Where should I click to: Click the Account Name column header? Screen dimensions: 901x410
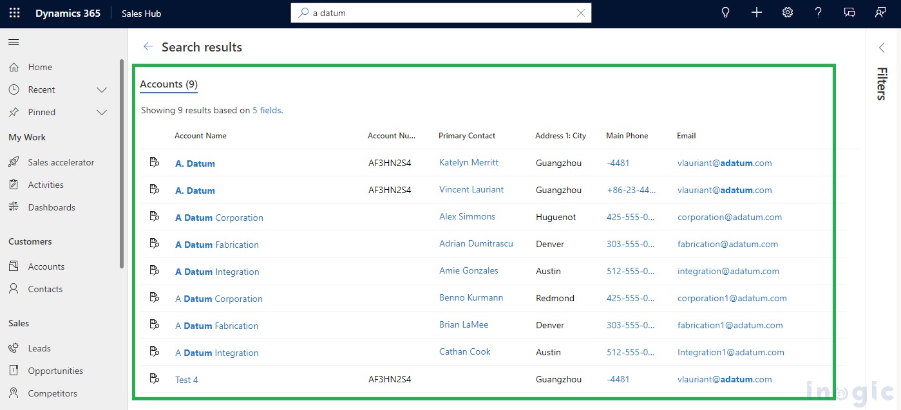point(200,136)
